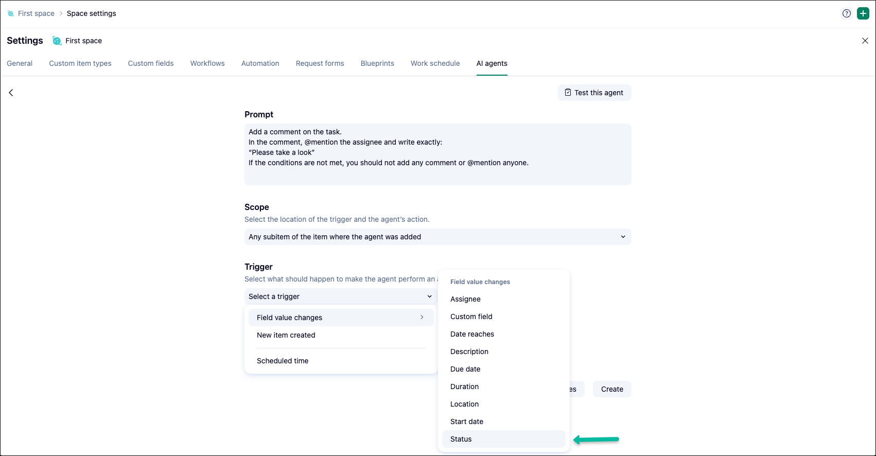This screenshot has width=876, height=456.
Task: Choose Scheduled time trigger
Action: coord(283,361)
